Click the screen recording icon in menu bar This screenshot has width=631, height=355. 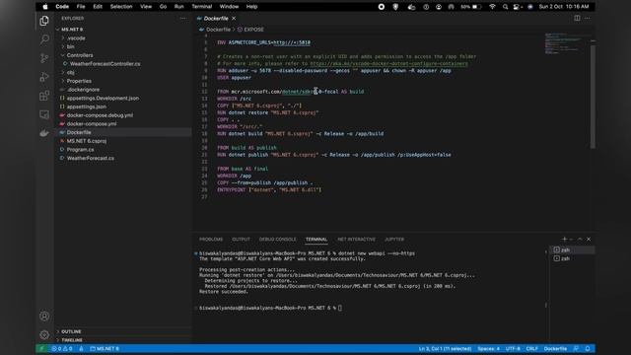(x=382, y=7)
